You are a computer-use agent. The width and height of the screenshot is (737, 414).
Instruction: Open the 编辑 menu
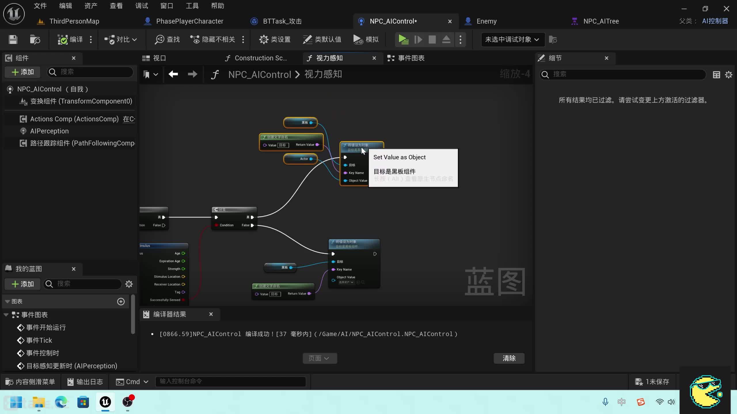pos(65,6)
